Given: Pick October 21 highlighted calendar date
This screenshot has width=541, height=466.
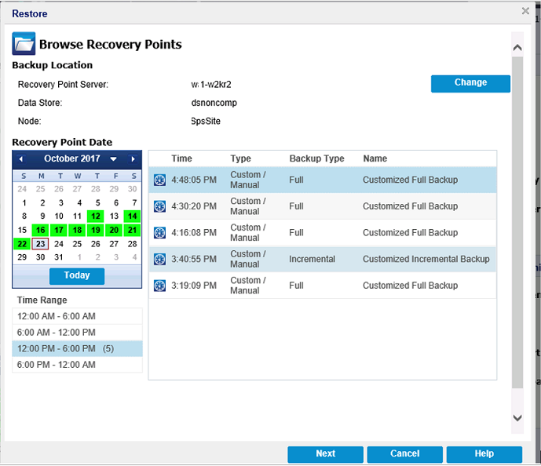Looking at the screenshot, I should [132, 230].
